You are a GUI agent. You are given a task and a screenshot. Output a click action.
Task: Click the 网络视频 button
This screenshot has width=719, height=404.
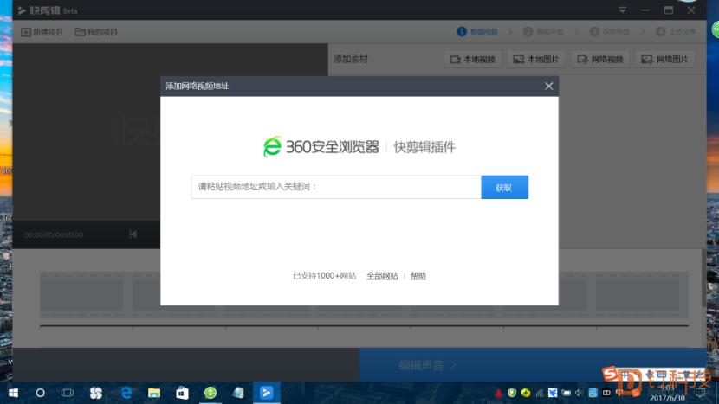pos(600,59)
